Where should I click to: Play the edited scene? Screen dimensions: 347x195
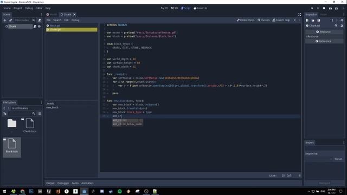click(x=330, y=8)
